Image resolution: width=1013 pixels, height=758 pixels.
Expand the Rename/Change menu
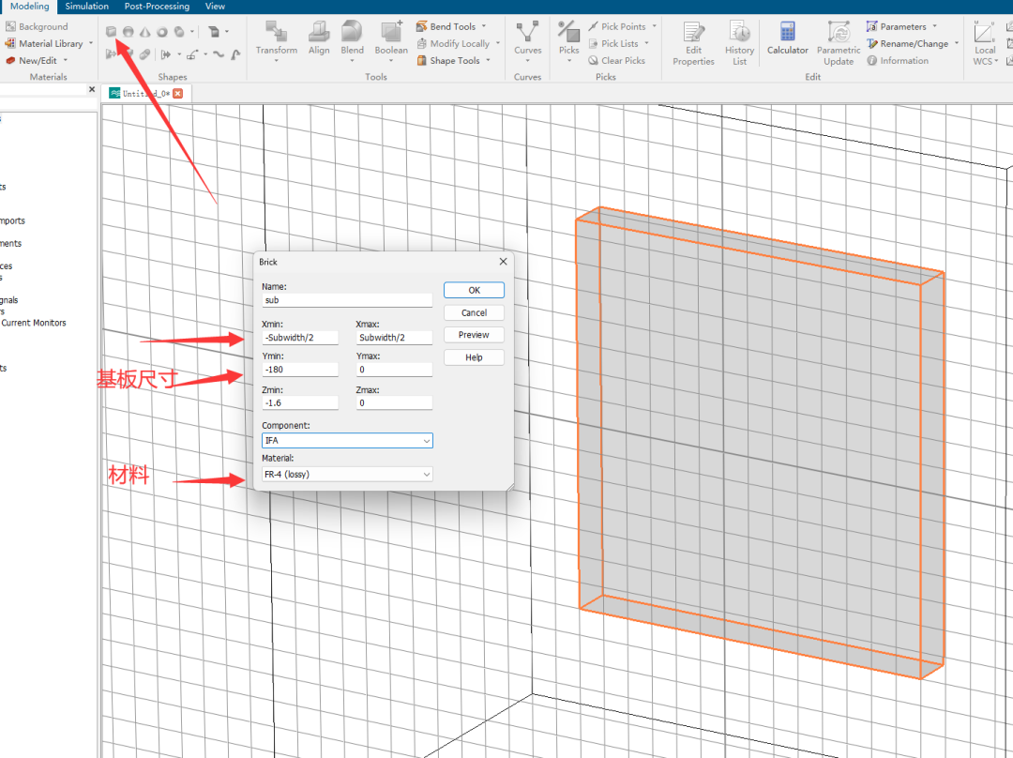(957, 43)
